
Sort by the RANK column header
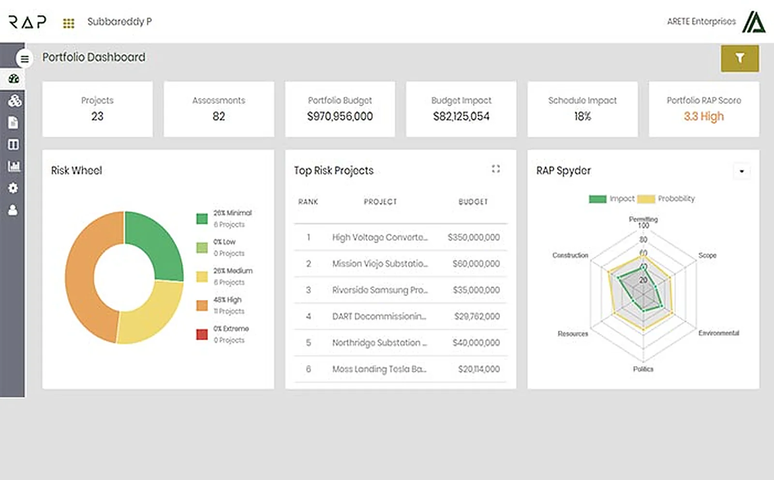pyautogui.click(x=308, y=202)
